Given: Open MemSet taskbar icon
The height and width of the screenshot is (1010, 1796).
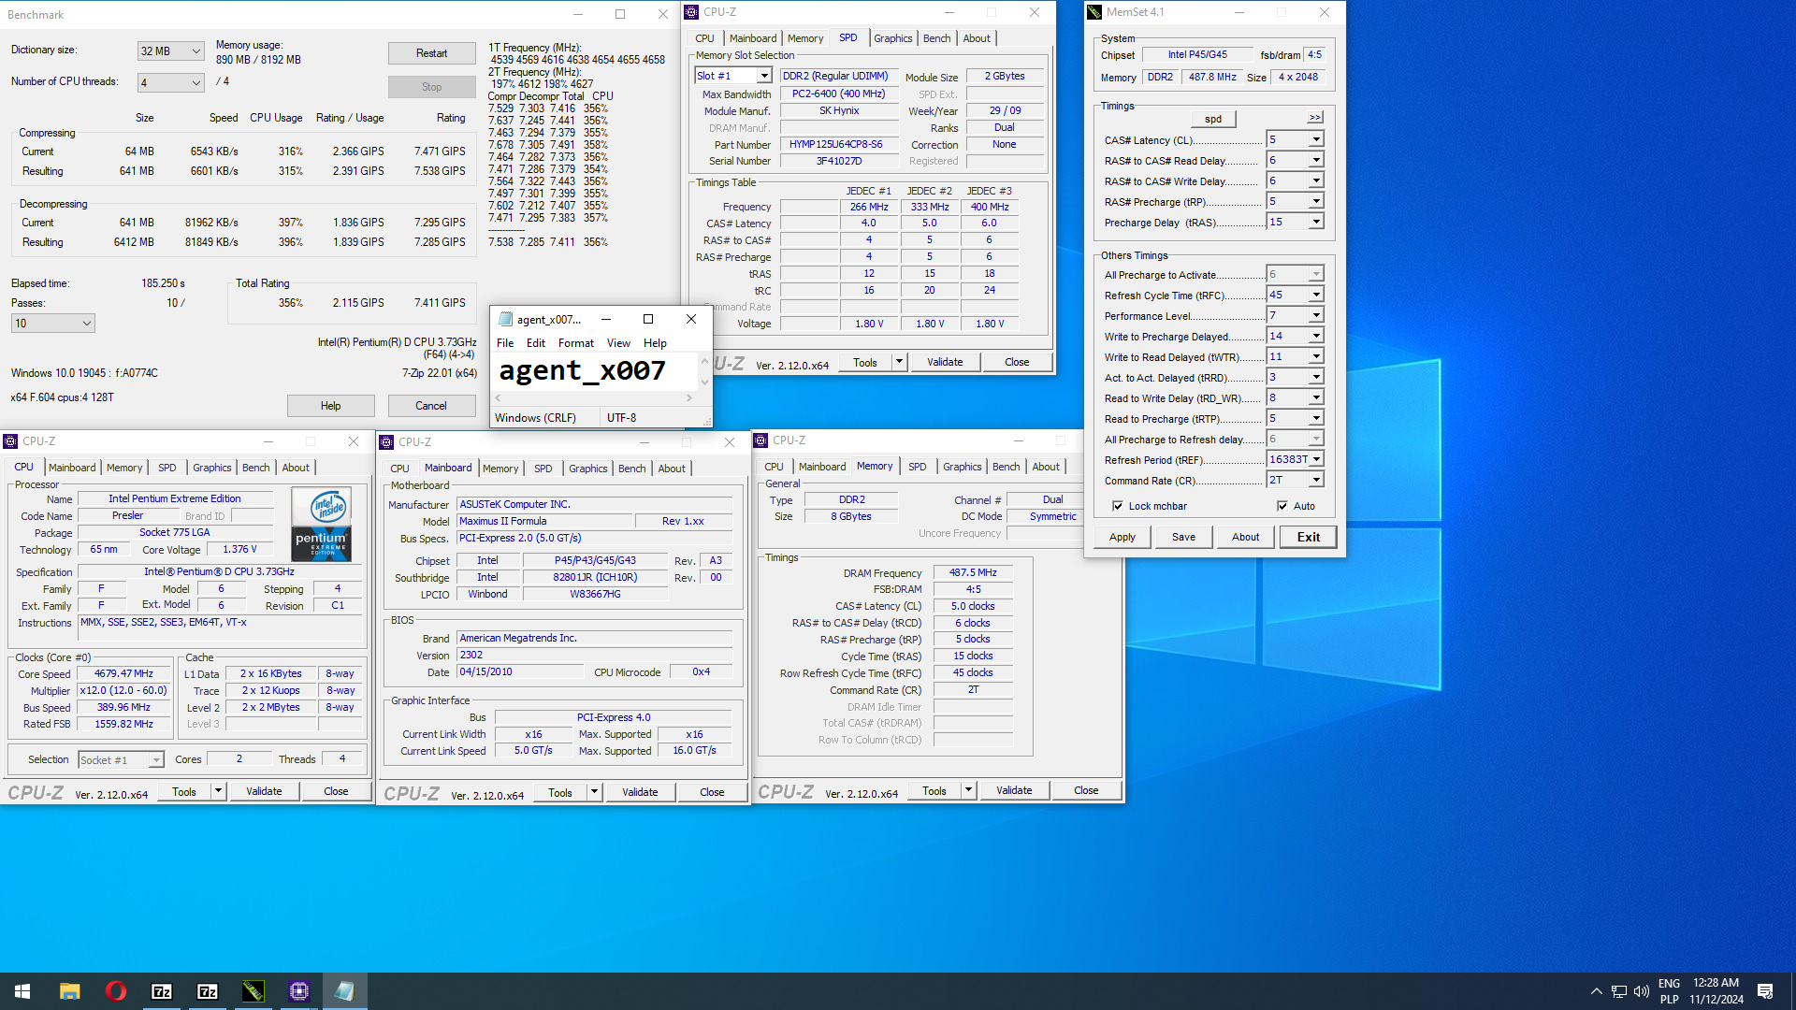Looking at the screenshot, I should (x=253, y=991).
